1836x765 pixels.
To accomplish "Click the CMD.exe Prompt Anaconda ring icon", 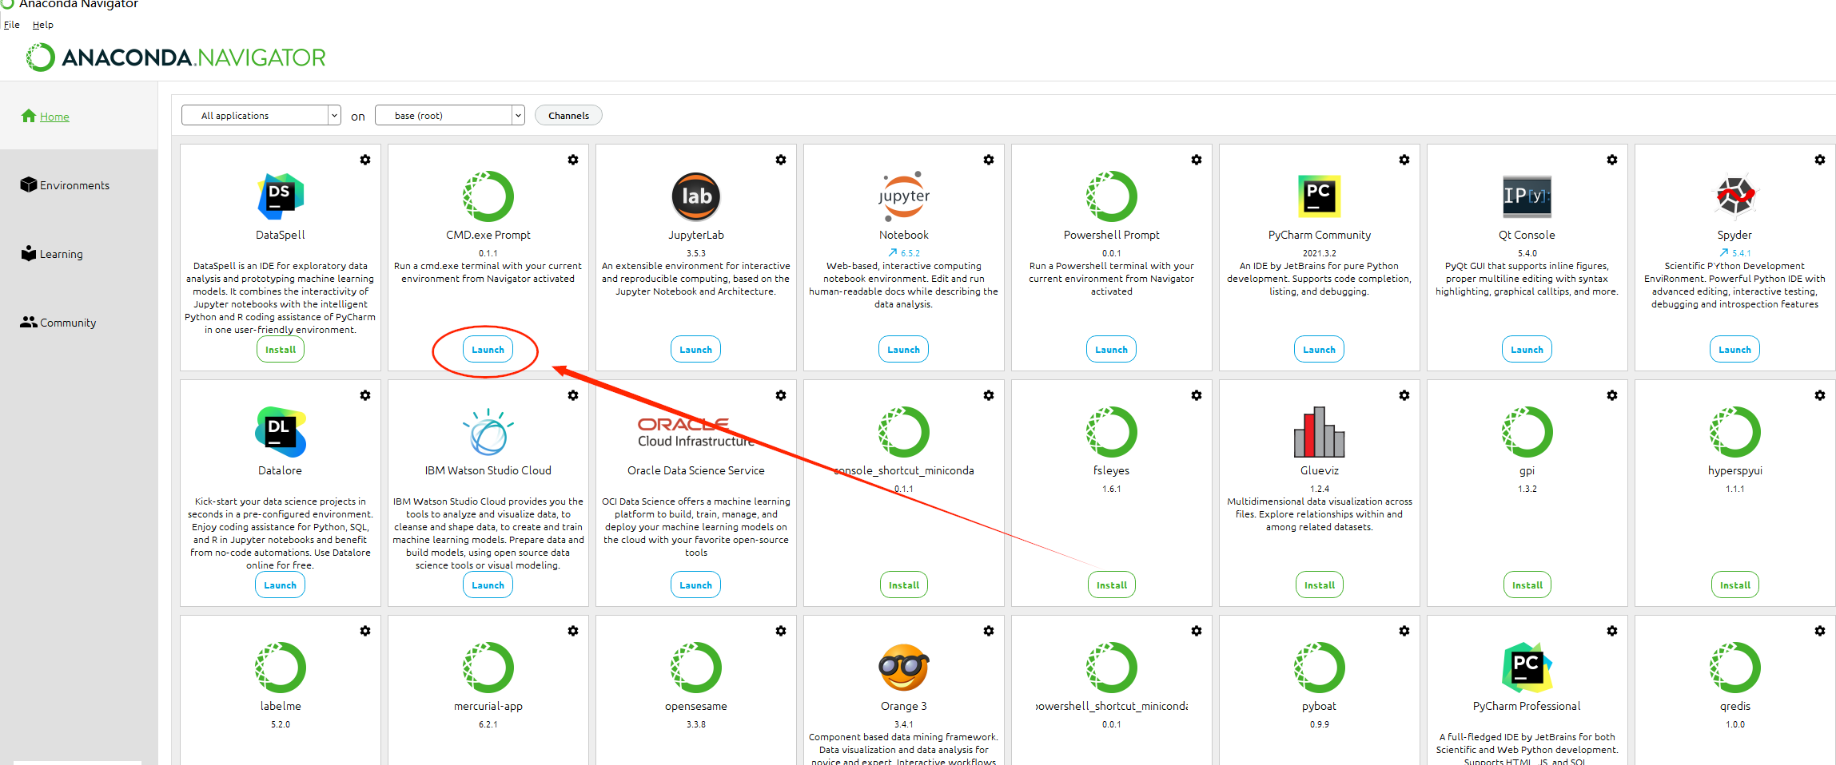I will (x=488, y=196).
